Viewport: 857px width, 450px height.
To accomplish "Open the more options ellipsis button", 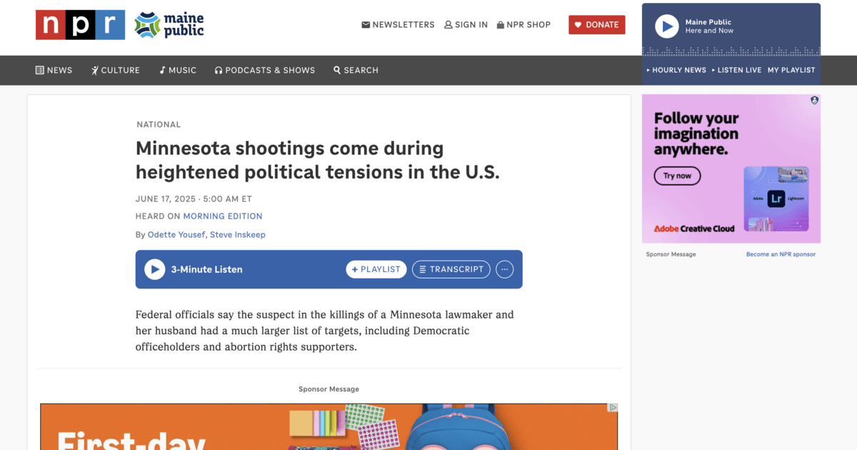I will 504,269.
